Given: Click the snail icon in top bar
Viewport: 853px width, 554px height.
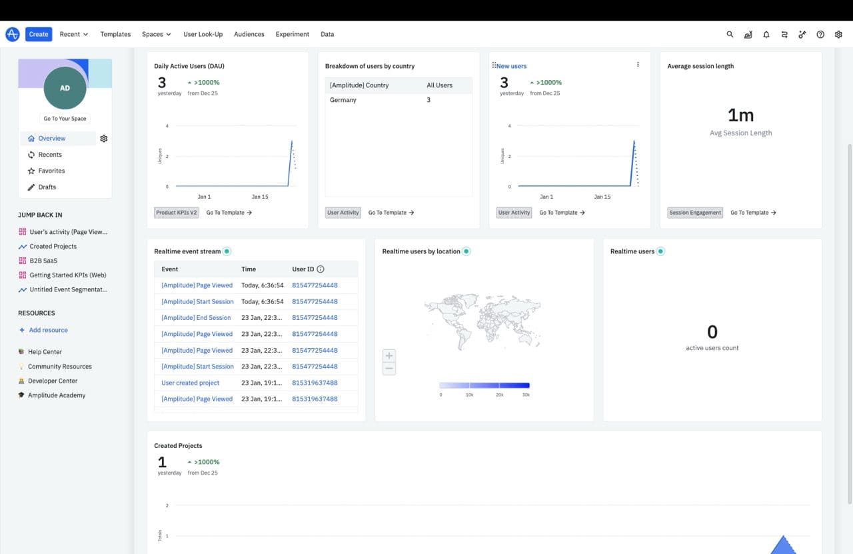Looking at the screenshot, I should [748, 34].
